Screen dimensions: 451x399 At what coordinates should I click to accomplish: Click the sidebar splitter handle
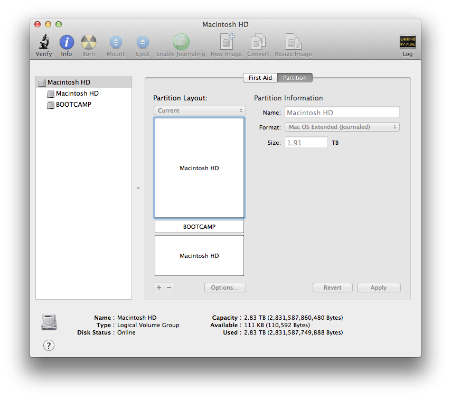[138, 188]
